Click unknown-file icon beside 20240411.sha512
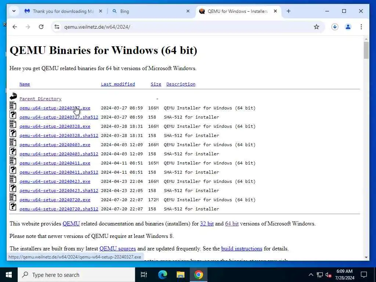 pos(13,170)
